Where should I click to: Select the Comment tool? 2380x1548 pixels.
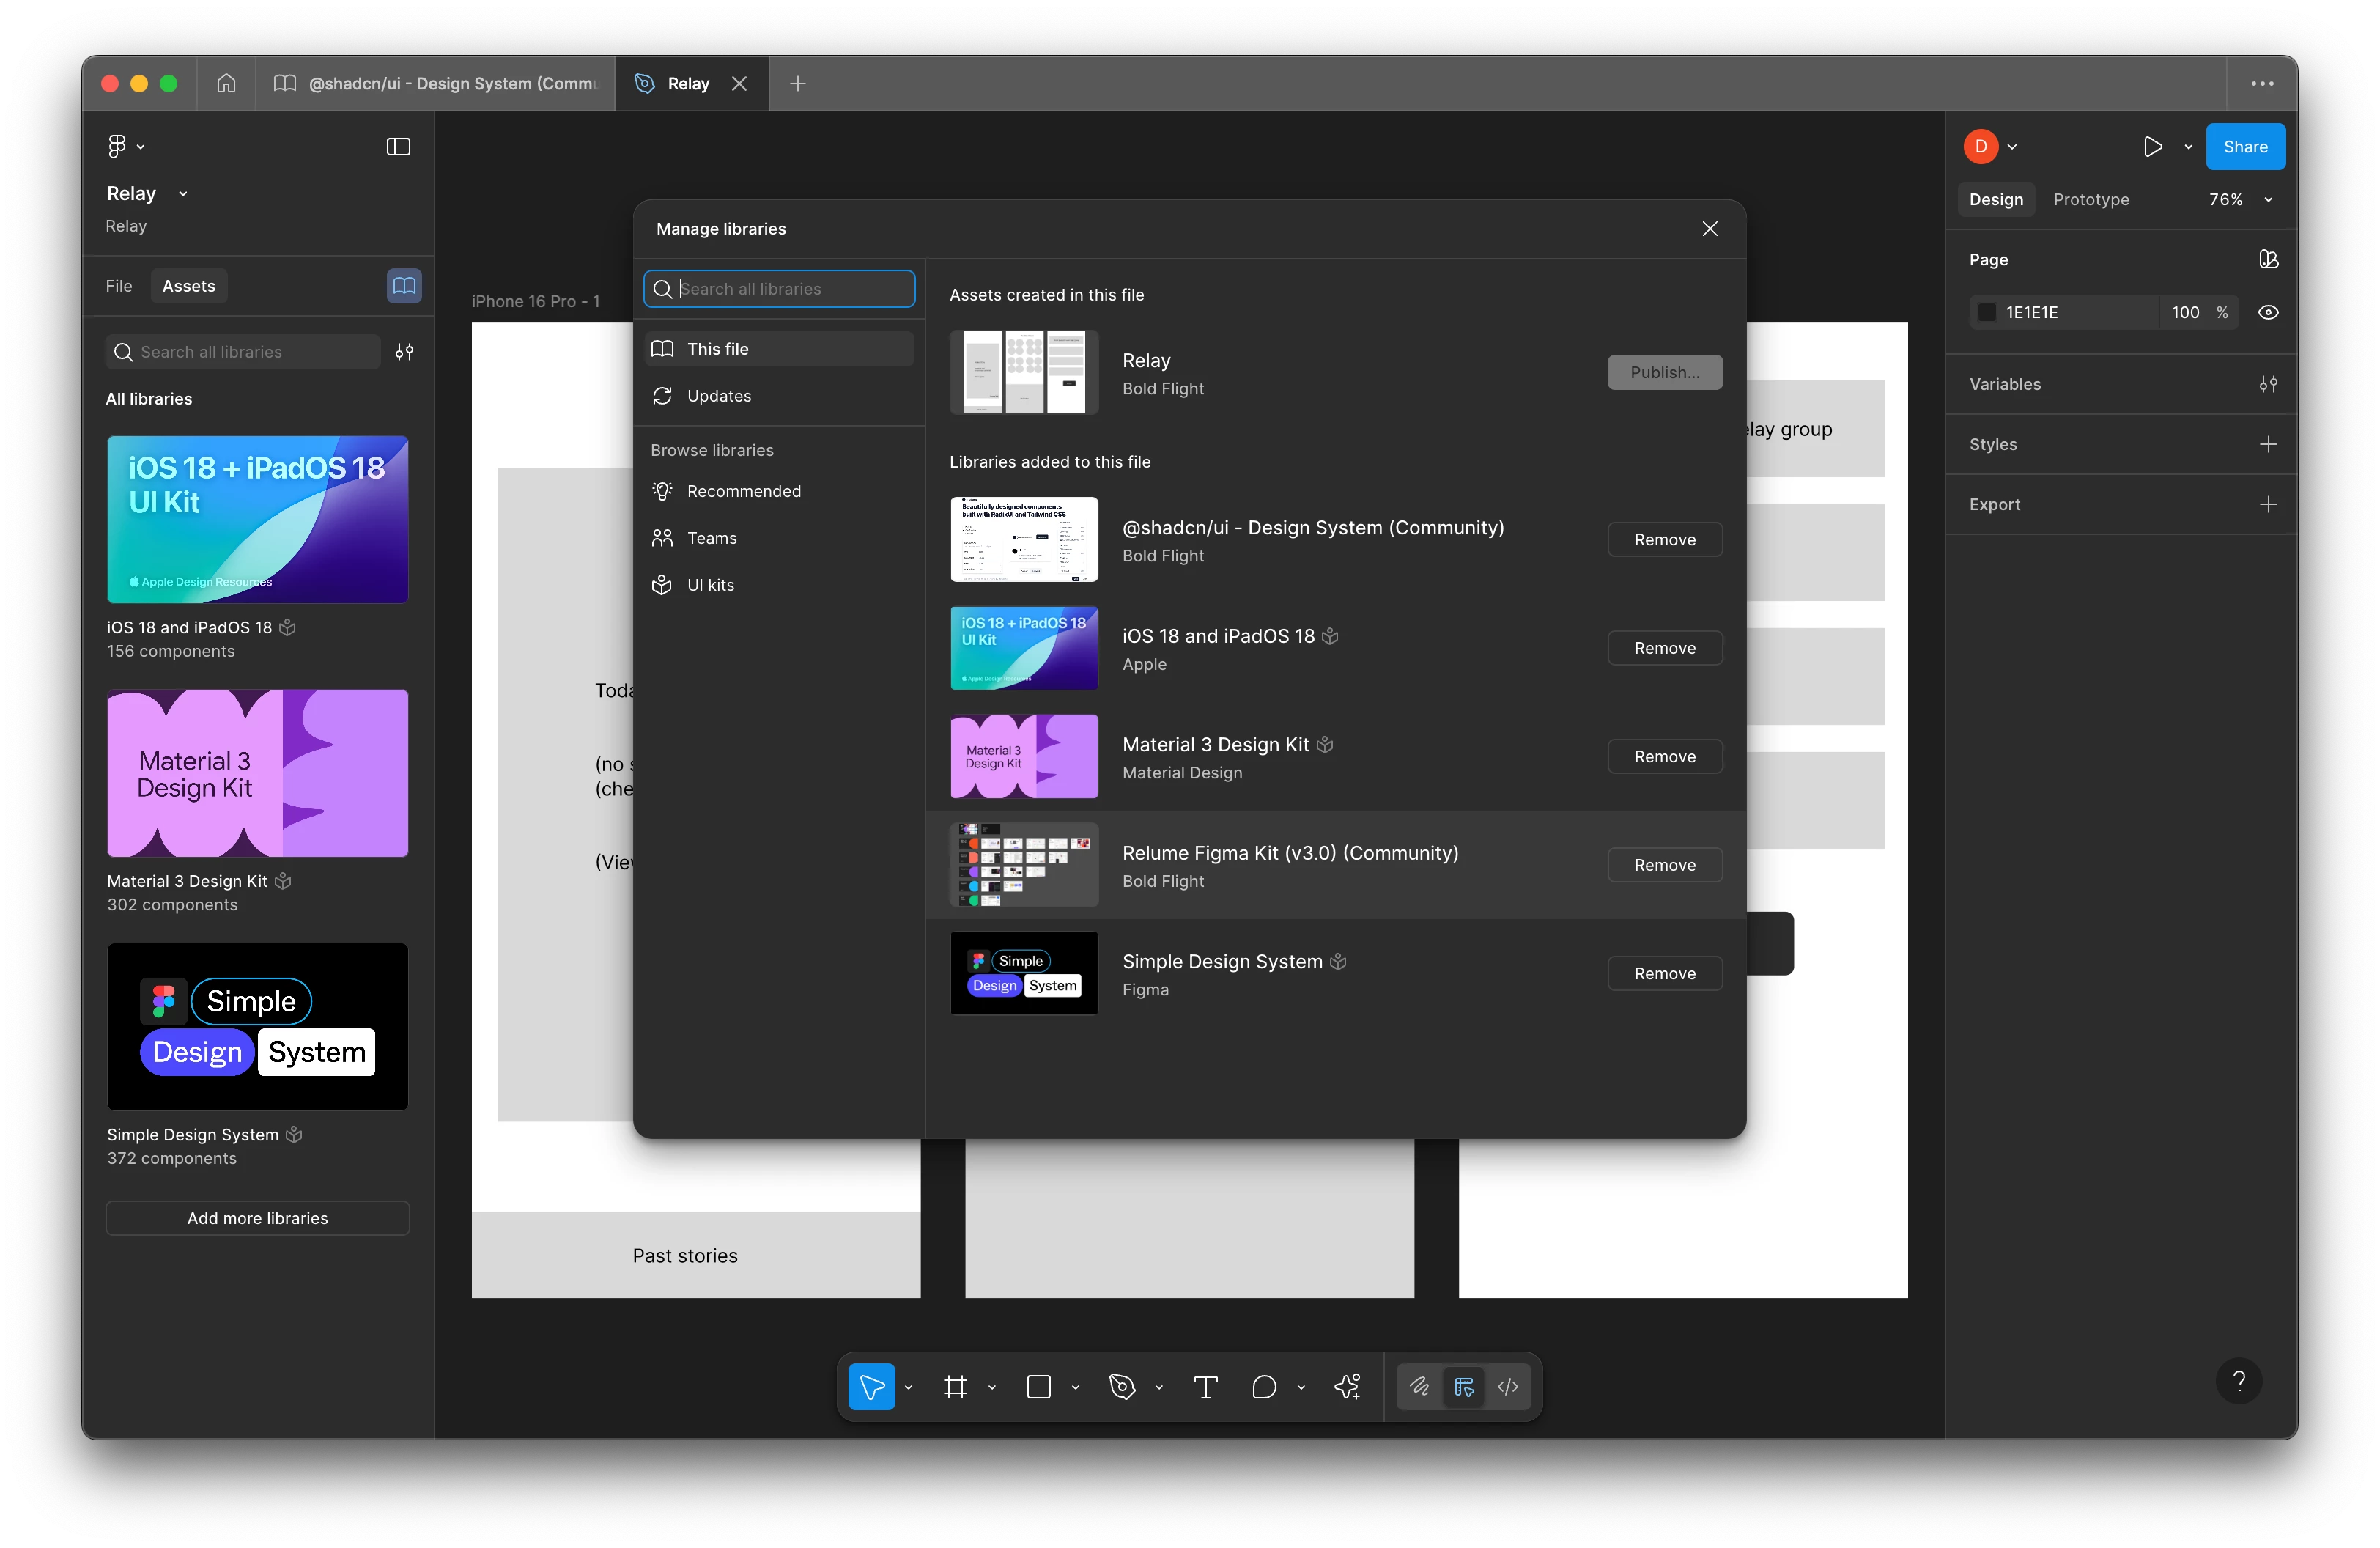pos(1264,1387)
